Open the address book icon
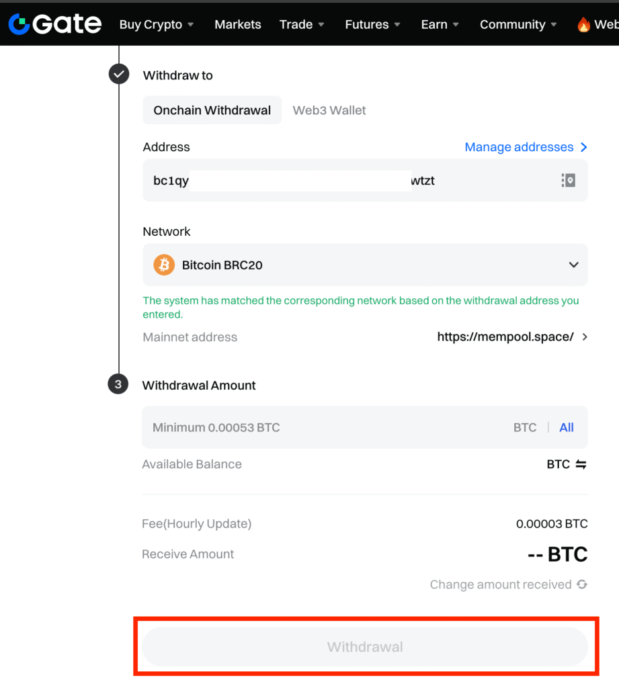The height and width of the screenshot is (688, 619). [x=569, y=180]
